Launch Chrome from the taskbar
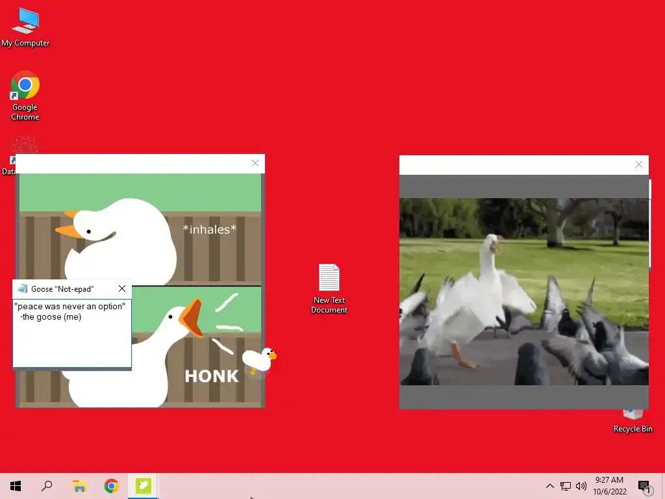The image size is (665, 499). click(x=112, y=486)
